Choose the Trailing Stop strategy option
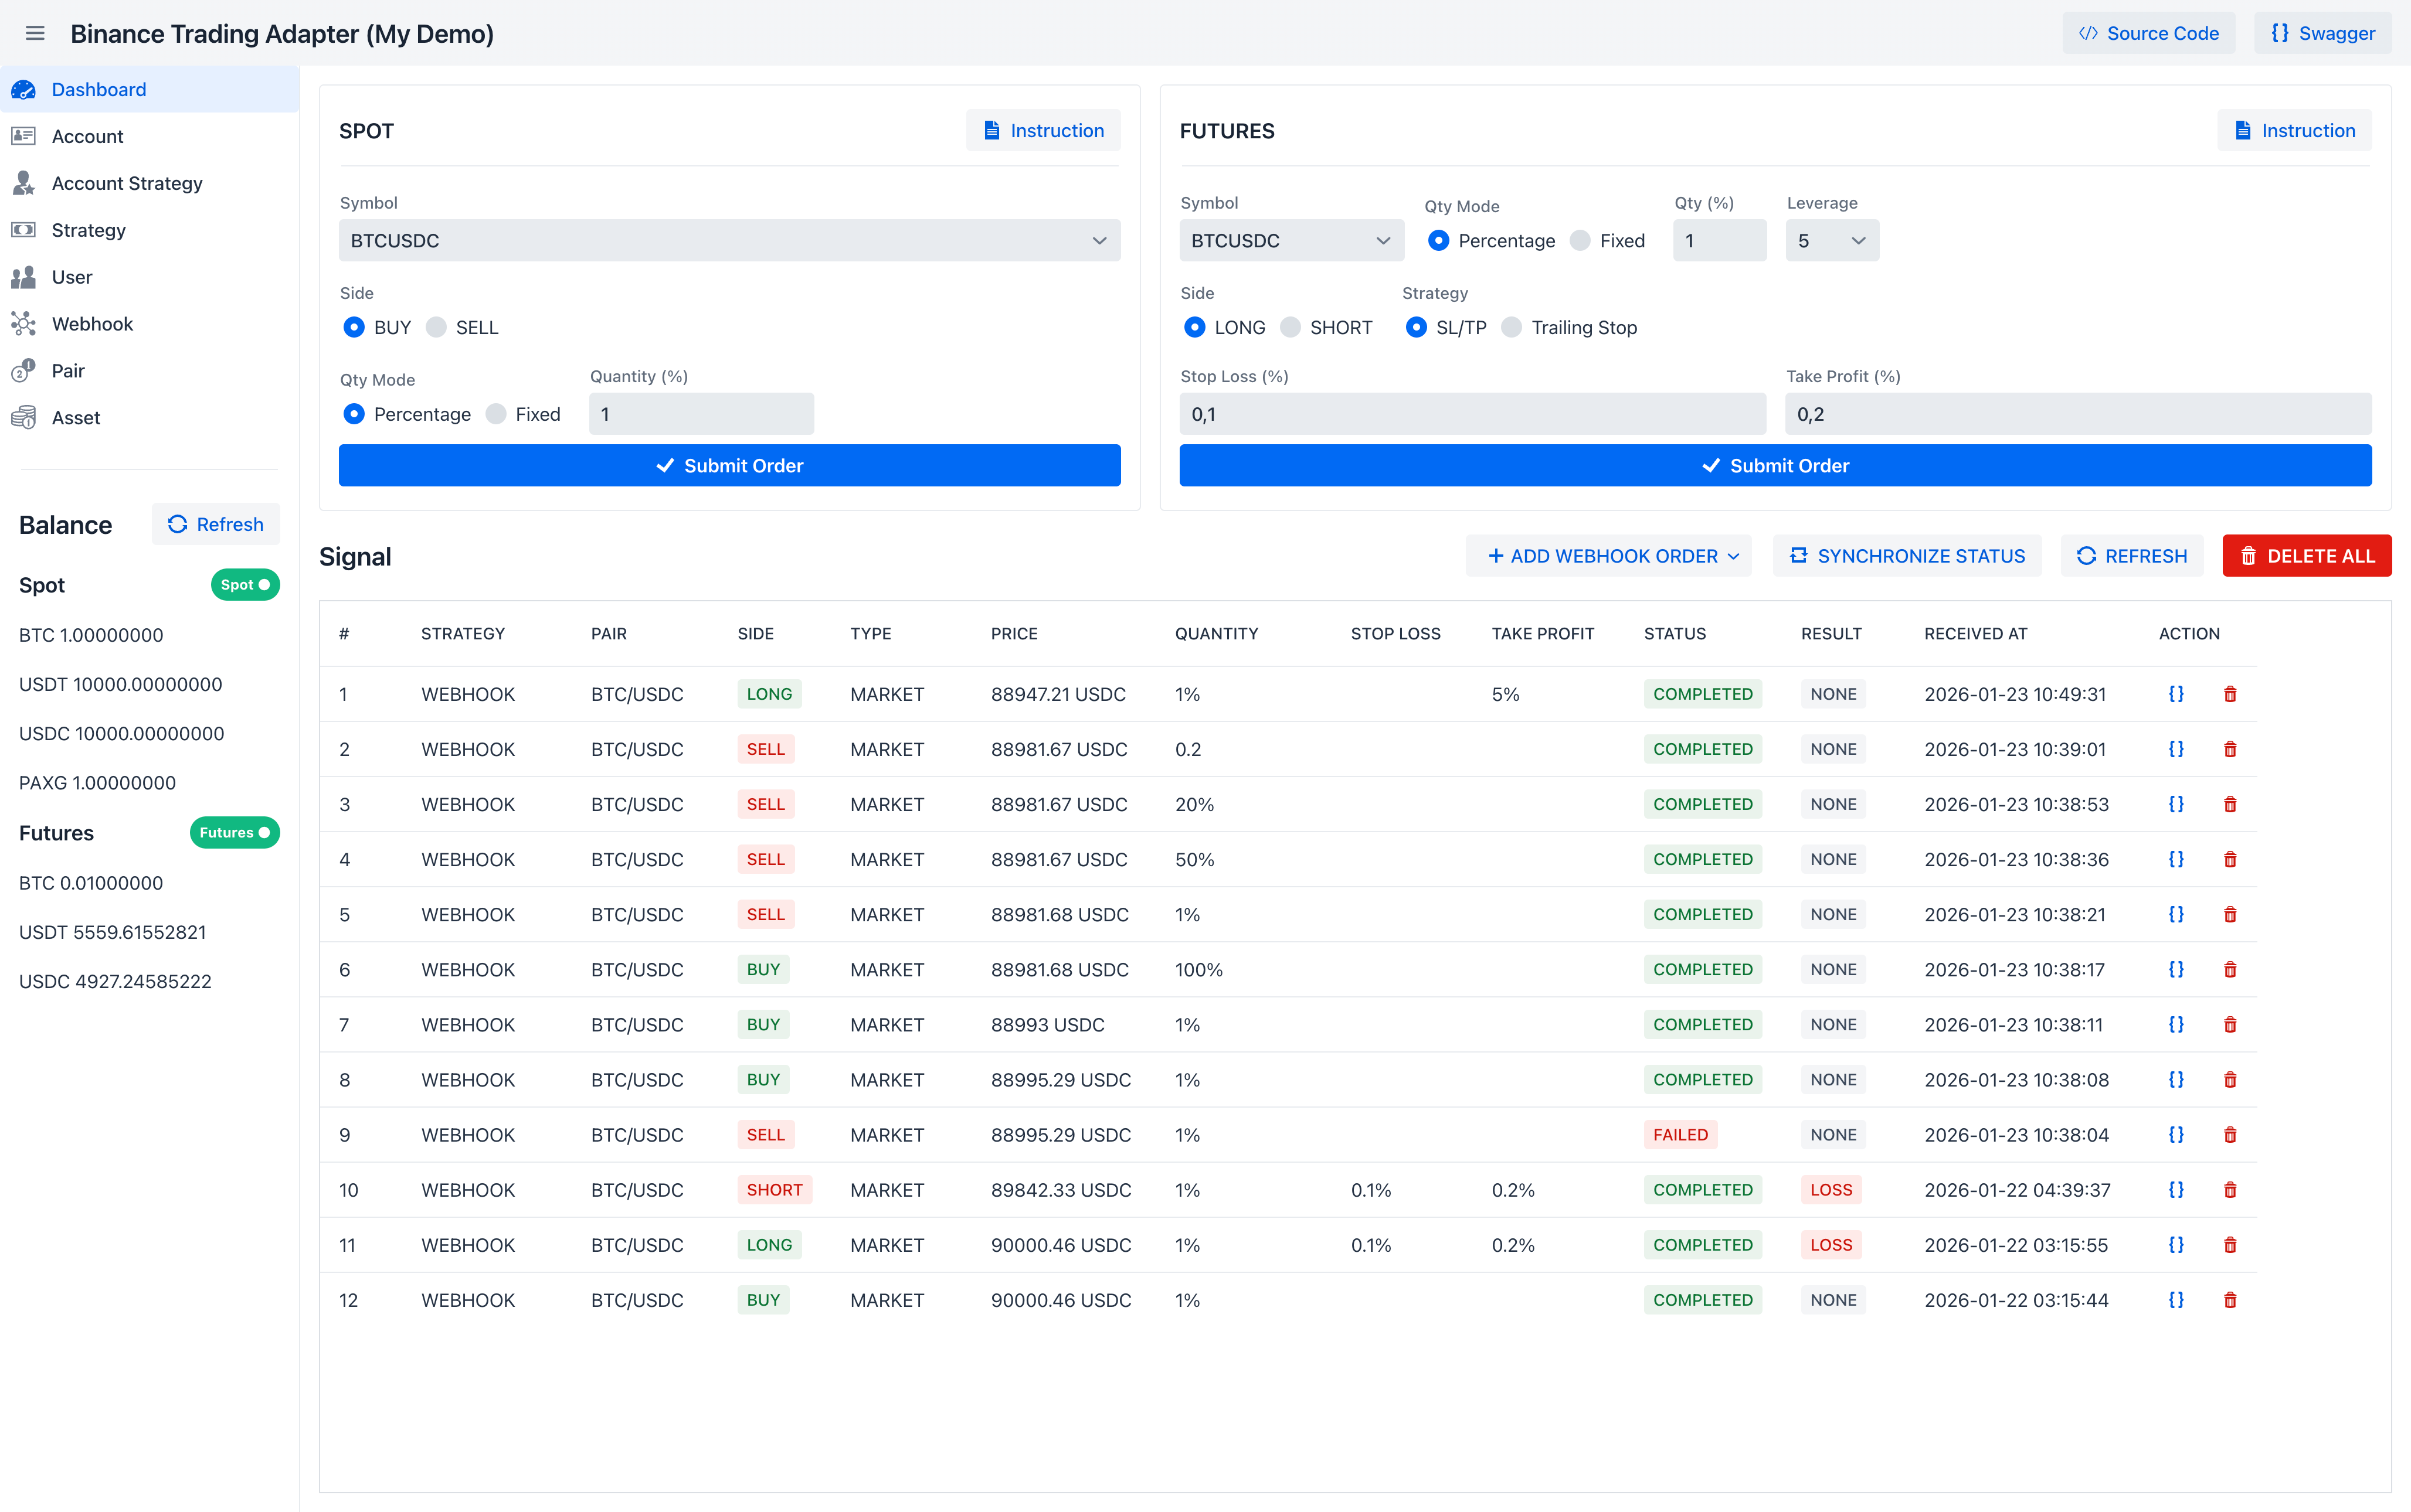This screenshot has width=2411, height=1512. click(x=1512, y=328)
